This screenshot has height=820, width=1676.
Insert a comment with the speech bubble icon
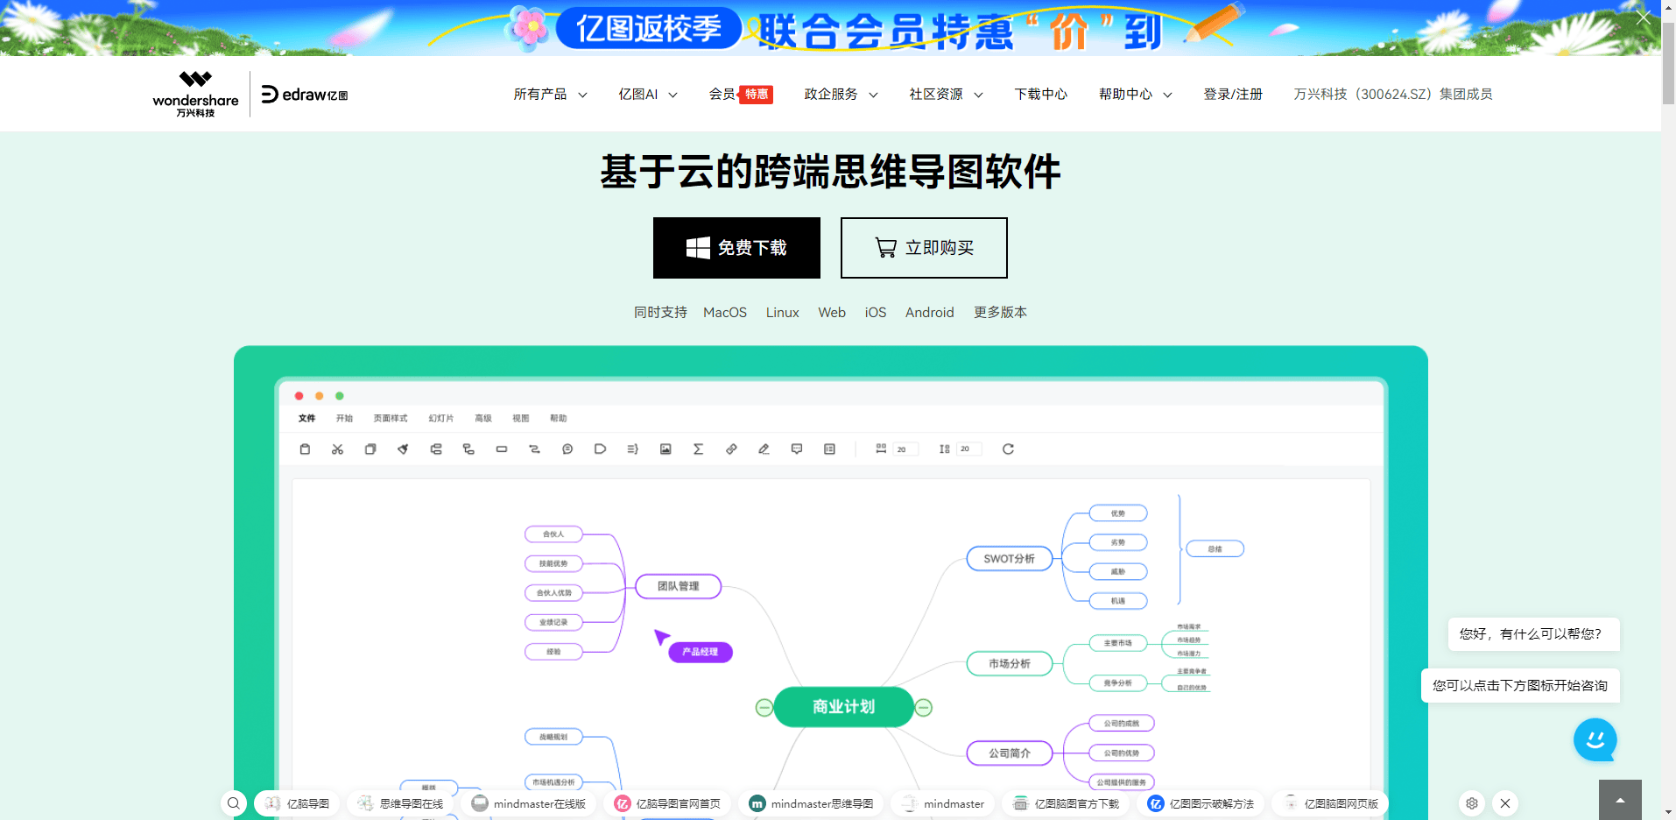pyautogui.click(x=796, y=449)
